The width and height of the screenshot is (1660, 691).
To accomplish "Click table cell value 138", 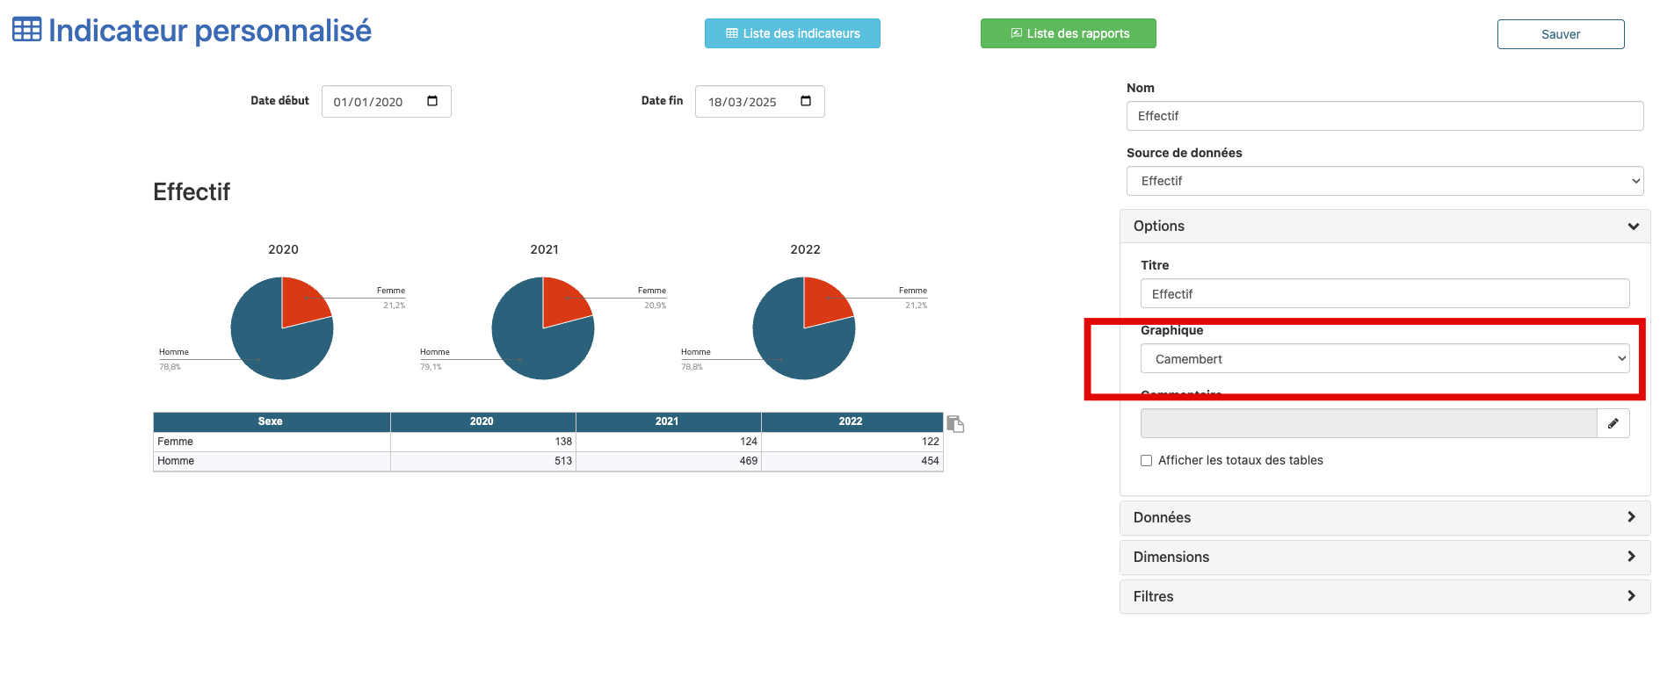I will (563, 442).
